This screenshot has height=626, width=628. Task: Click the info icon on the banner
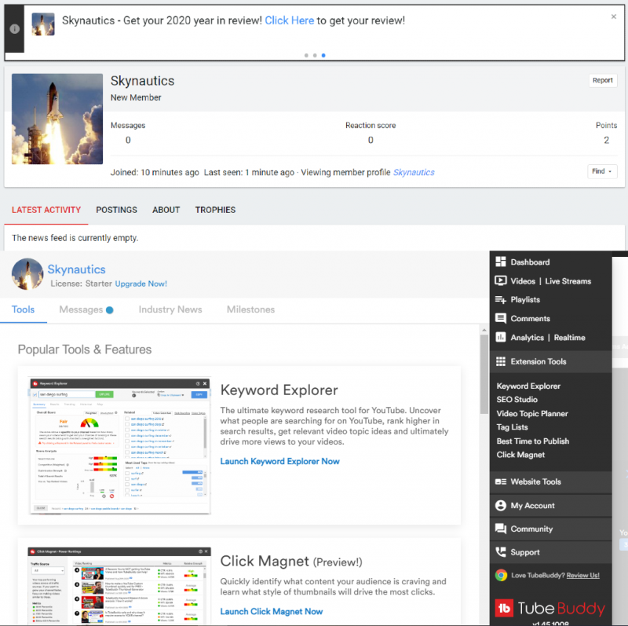coord(15,28)
